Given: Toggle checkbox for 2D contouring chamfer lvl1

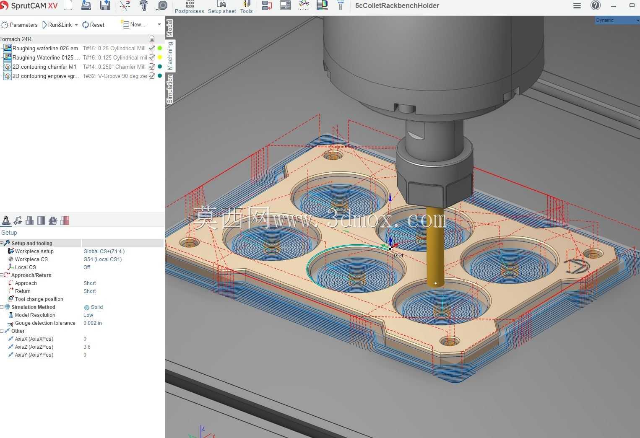Looking at the screenshot, I should (152, 67).
